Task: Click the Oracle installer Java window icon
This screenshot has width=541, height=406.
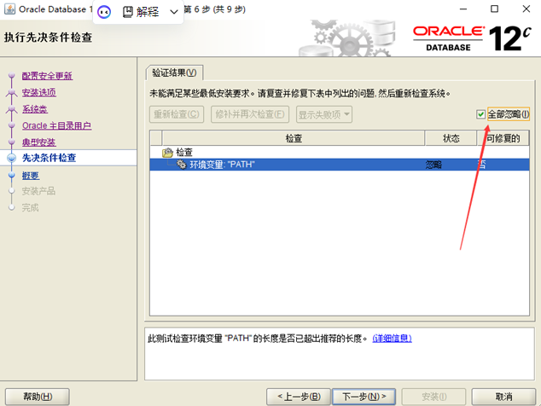Action: click(x=9, y=9)
